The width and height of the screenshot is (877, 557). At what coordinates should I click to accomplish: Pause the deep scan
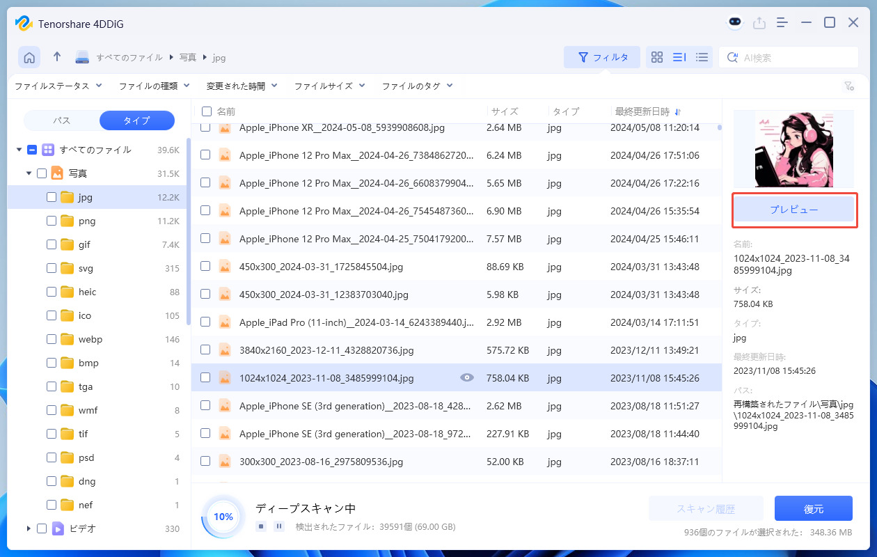tap(278, 526)
